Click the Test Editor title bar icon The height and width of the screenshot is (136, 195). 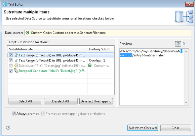5,4
